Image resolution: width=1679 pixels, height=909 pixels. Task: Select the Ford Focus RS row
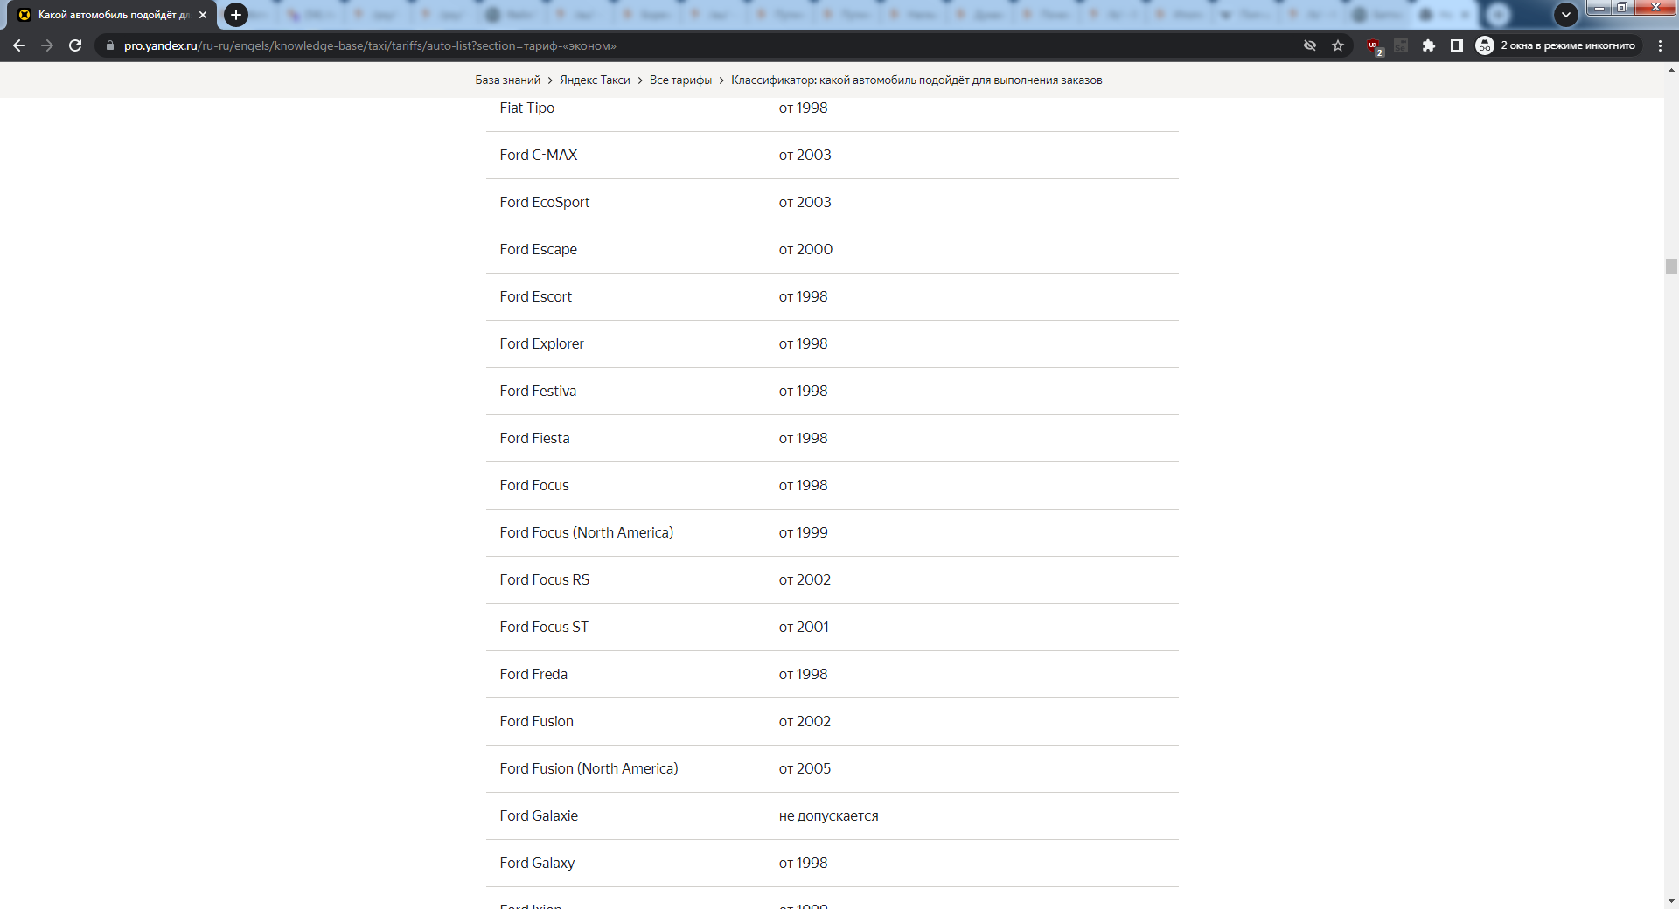(x=833, y=580)
